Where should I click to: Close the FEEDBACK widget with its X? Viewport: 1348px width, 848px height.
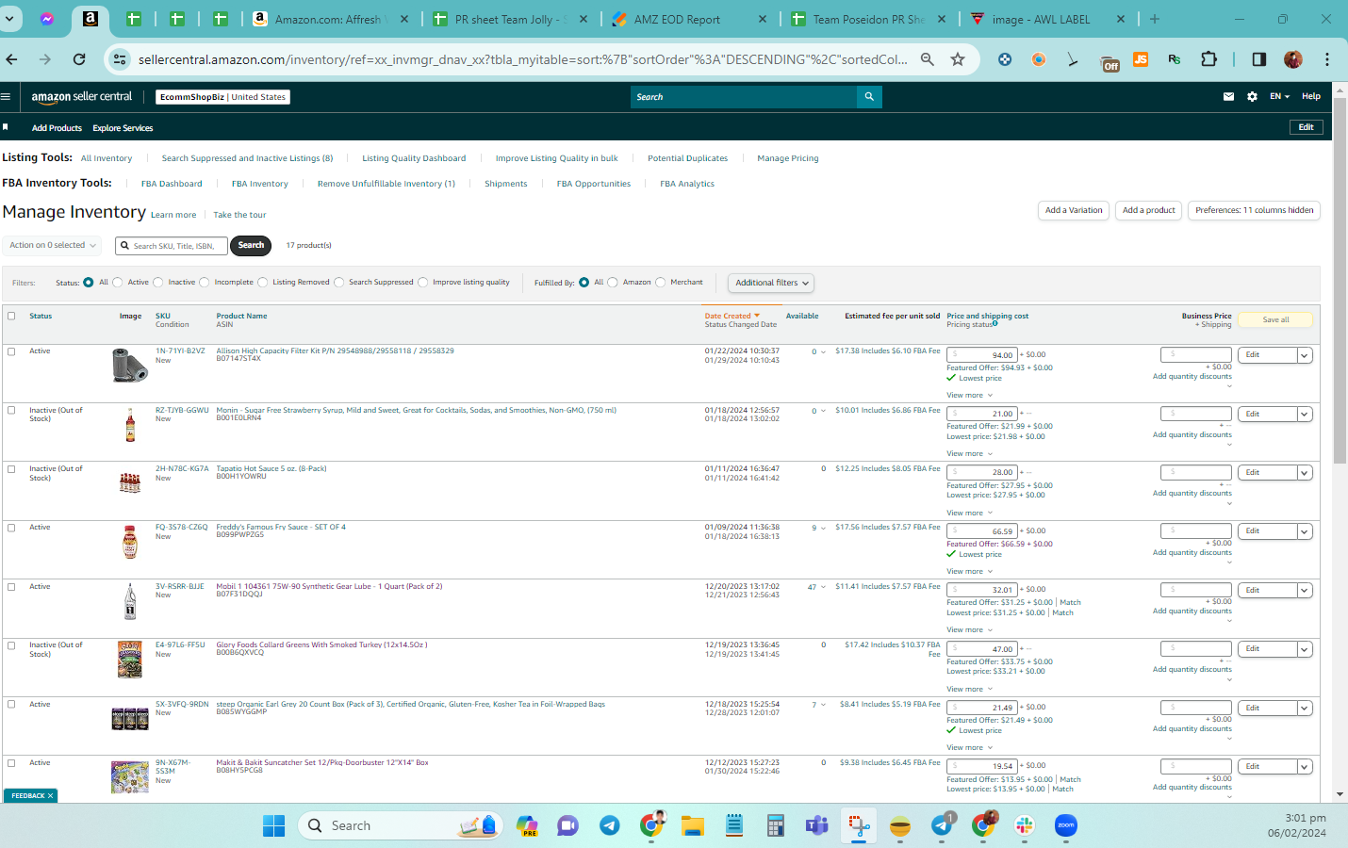[x=51, y=796]
